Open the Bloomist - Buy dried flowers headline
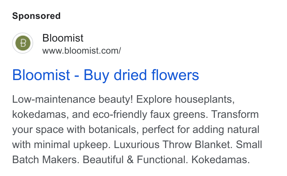This screenshot has height=176, width=287. [x=106, y=75]
